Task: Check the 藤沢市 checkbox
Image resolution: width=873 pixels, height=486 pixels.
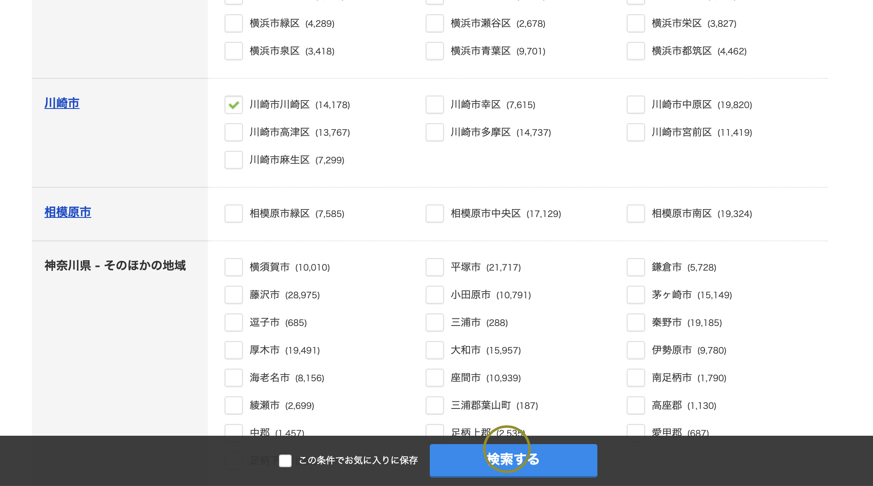Action: pyautogui.click(x=234, y=295)
